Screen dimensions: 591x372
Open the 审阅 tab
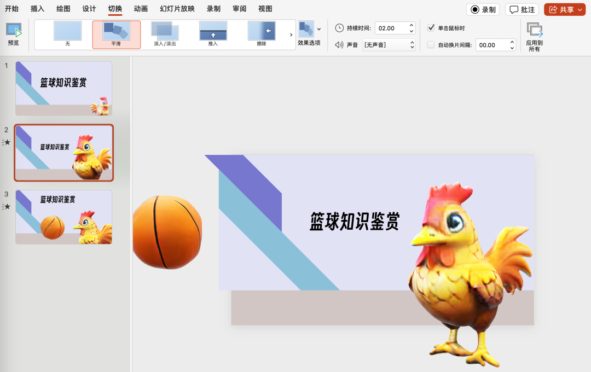[239, 9]
